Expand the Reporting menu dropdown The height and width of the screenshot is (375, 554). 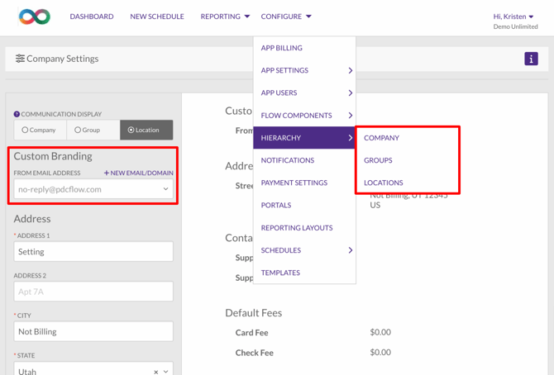click(225, 17)
